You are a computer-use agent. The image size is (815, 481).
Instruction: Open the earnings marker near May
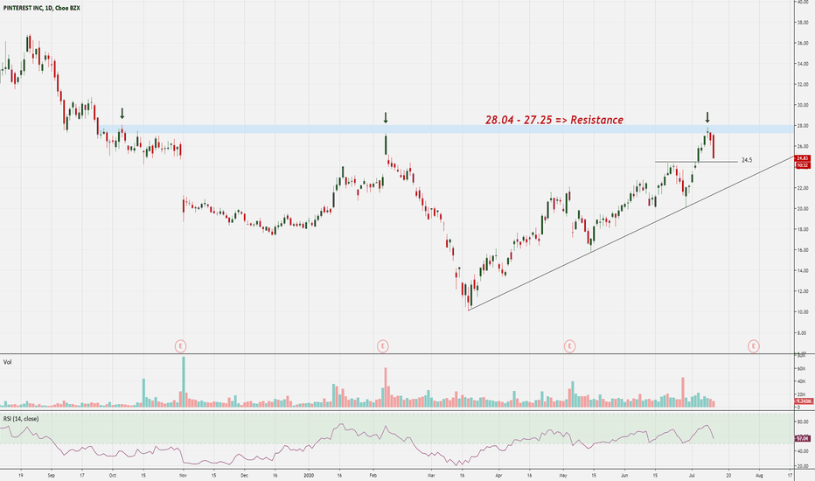tap(569, 345)
